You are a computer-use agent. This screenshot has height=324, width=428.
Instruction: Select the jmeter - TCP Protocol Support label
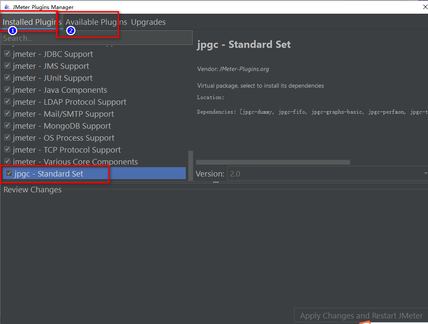coord(67,150)
